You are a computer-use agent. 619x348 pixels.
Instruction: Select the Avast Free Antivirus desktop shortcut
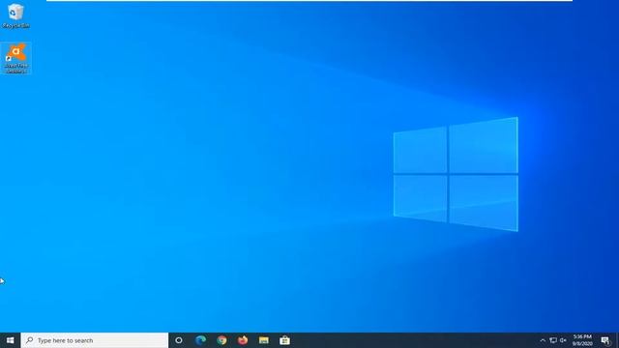15,58
